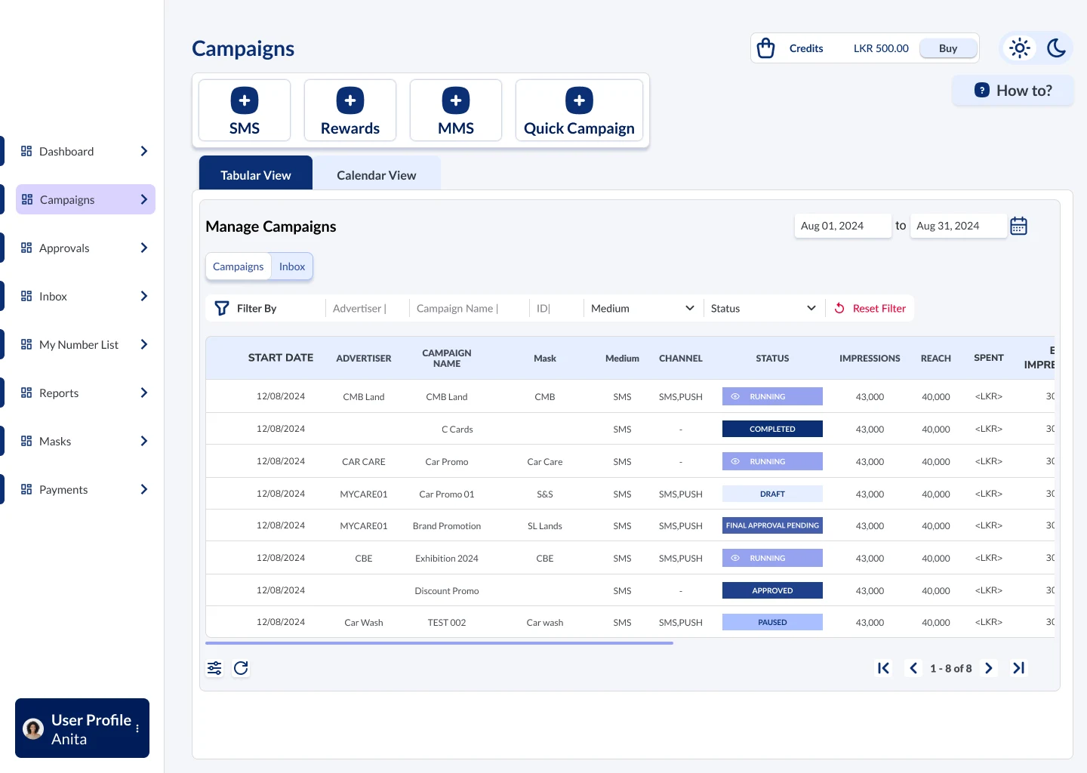Click the COMPLETED status badge for C Cards
1087x773 pixels.
772,429
